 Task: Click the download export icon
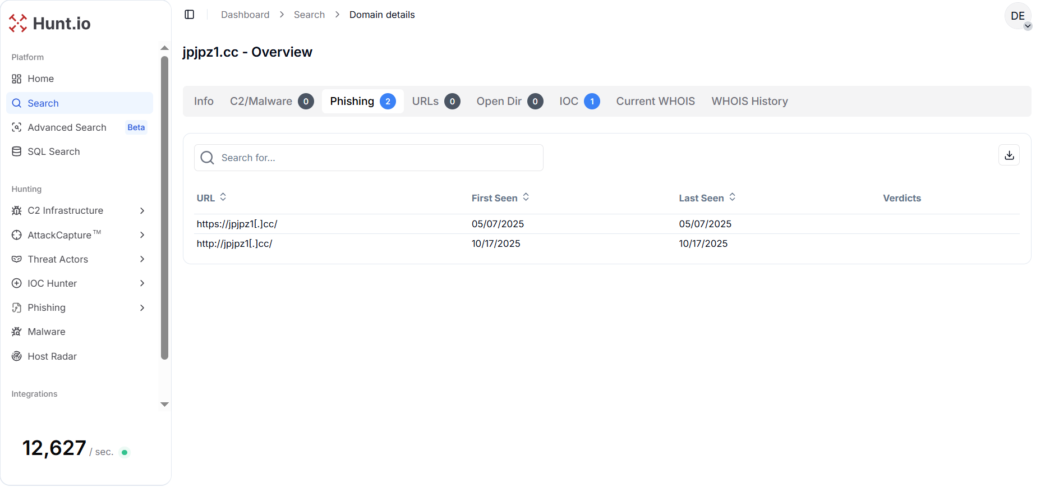click(1009, 155)
